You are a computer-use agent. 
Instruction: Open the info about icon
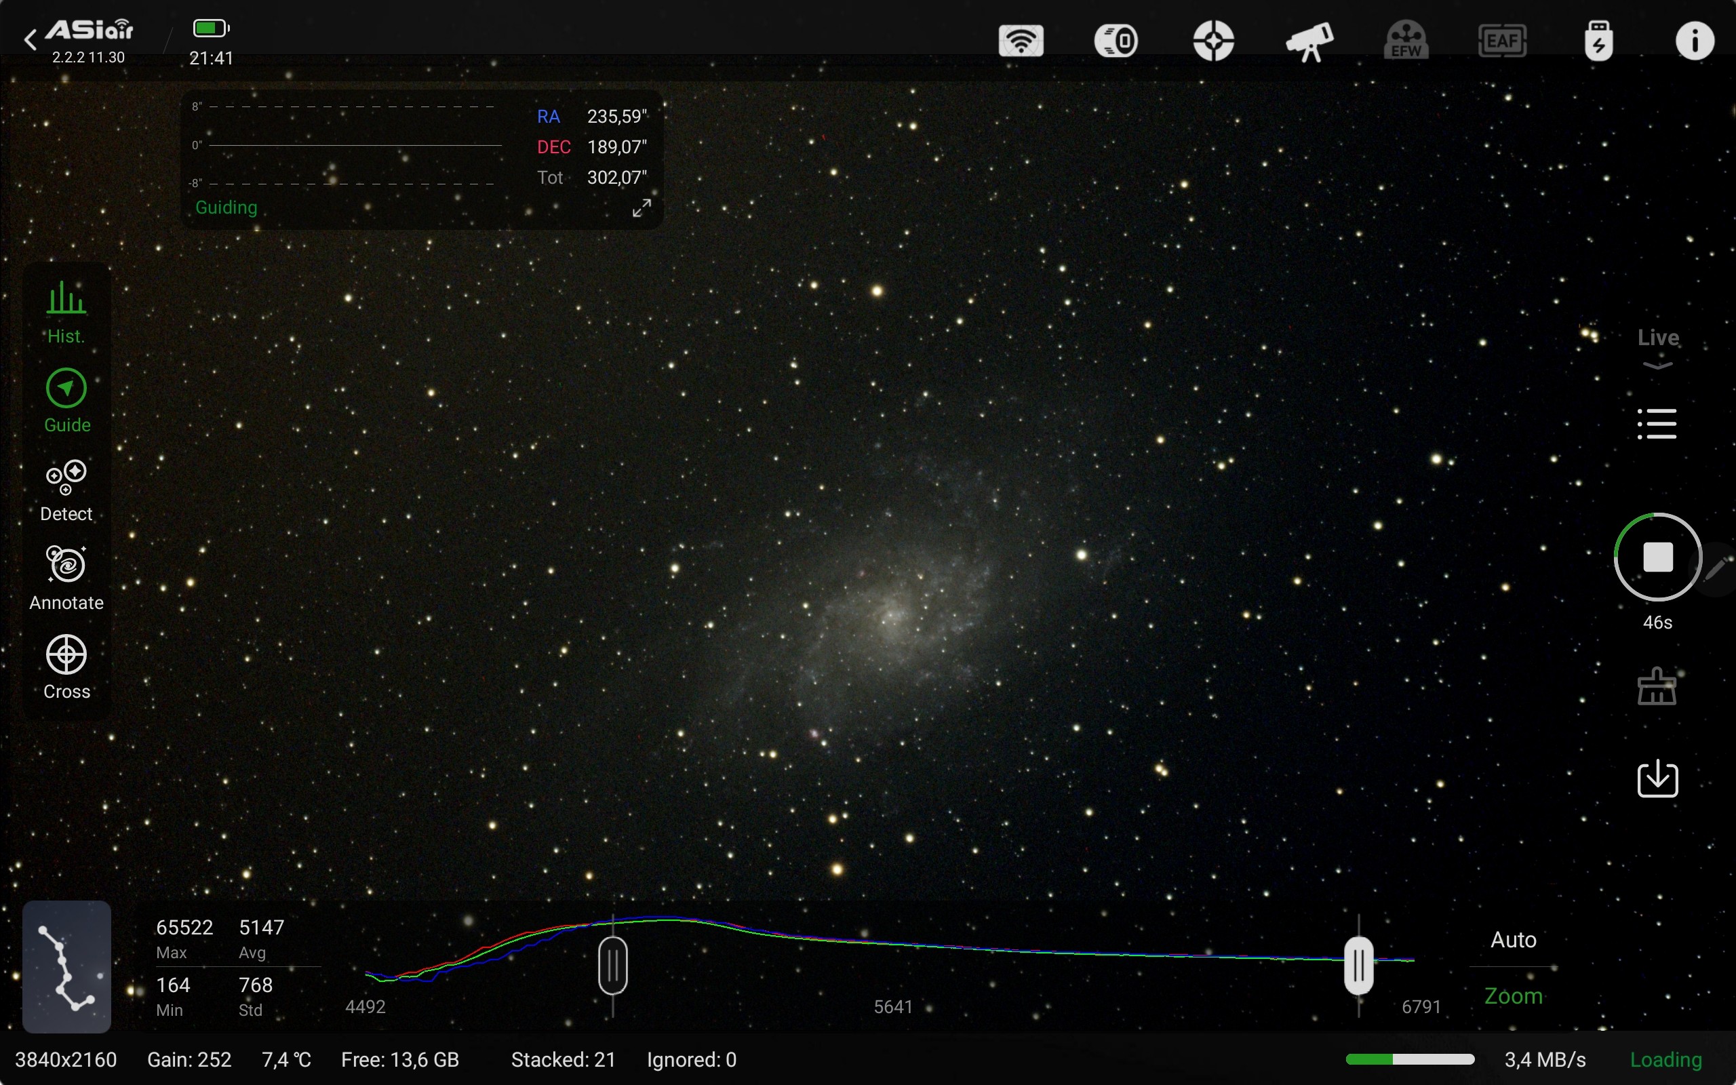[1695, 41]
